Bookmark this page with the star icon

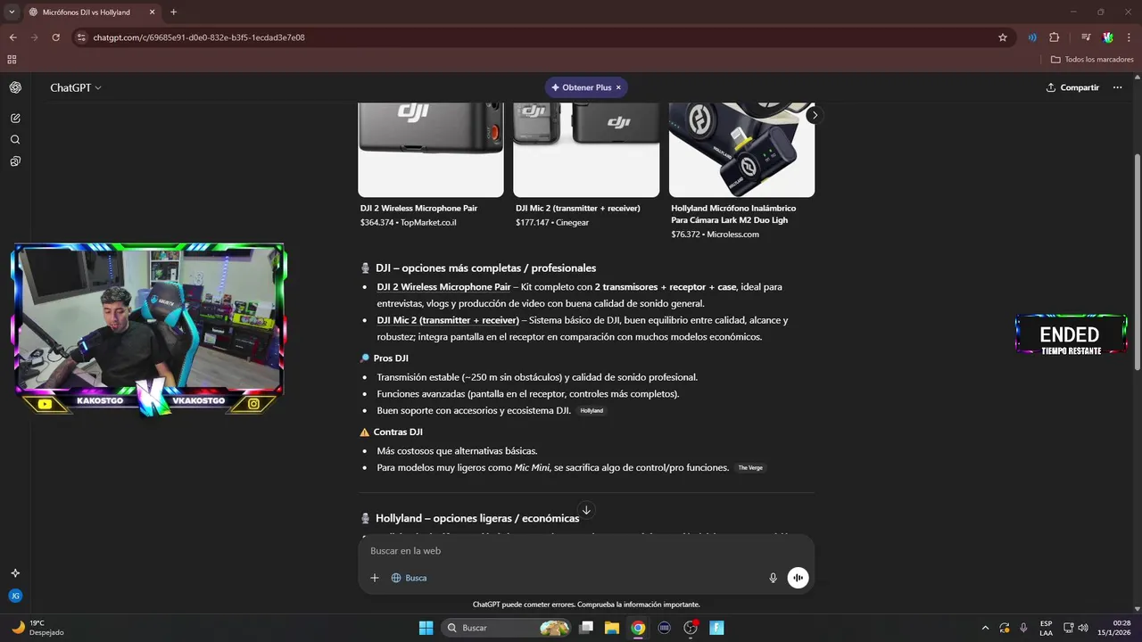pyautogui.click(x=1003, y=37)
